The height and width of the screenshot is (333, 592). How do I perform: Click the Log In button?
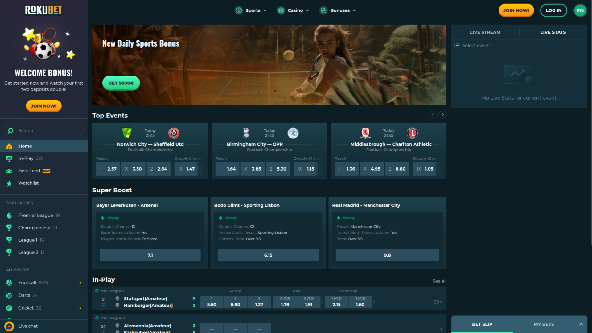(x=553, y=10)
